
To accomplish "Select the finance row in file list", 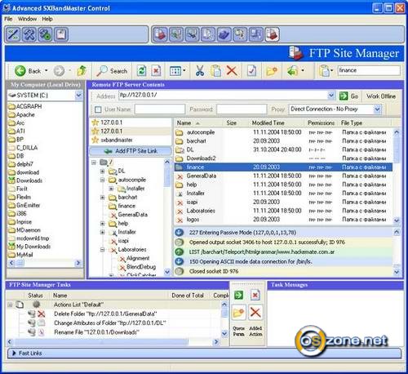I will 283,167.
